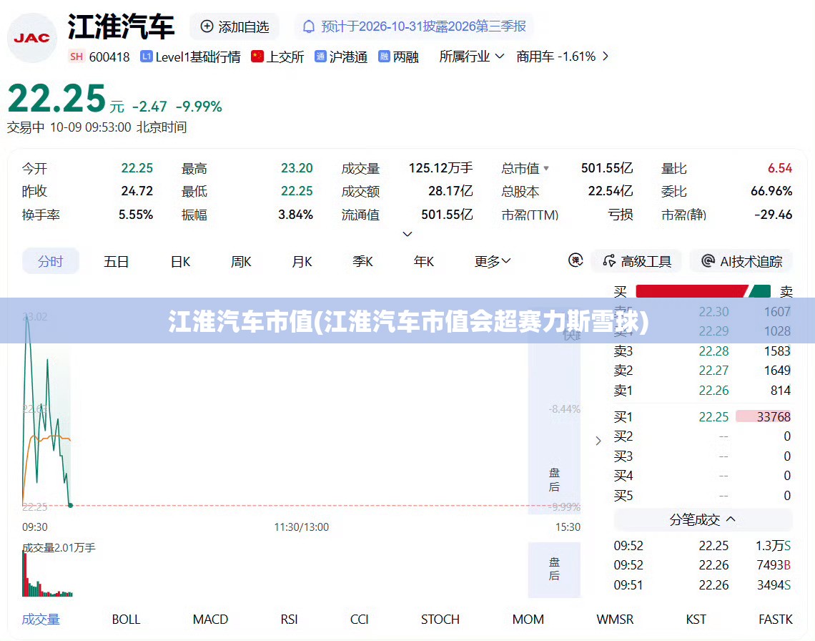
Task: Click the 沪港通 badge icon
Action: coord(320,57)
